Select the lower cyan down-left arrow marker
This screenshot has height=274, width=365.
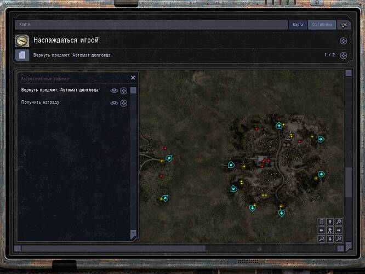pyautogui.click(x=233, y=189)
